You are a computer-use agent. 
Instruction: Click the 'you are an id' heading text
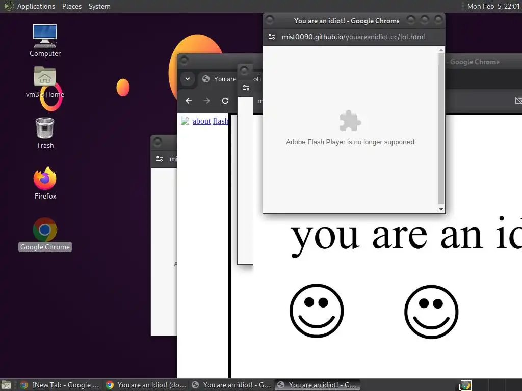(406, 237)
